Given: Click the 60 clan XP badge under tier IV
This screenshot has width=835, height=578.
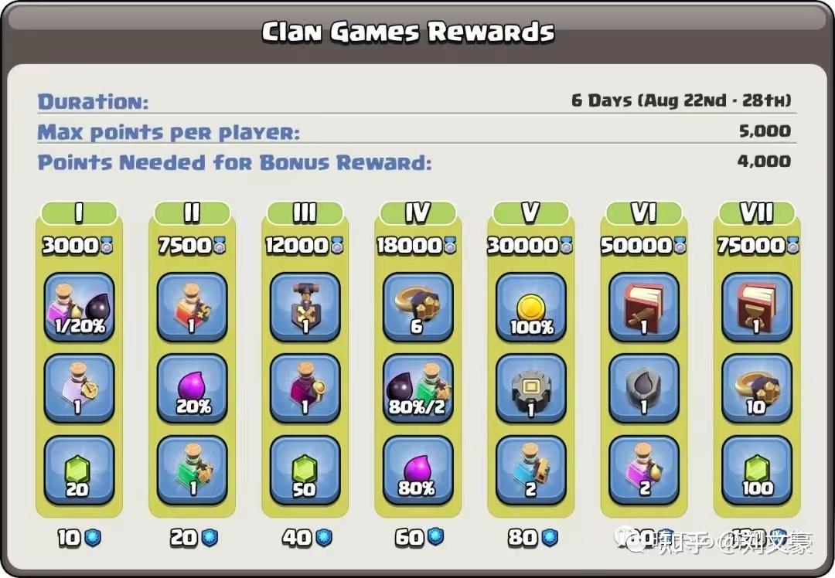Looking at the screenshot, I should pos(418,537).
